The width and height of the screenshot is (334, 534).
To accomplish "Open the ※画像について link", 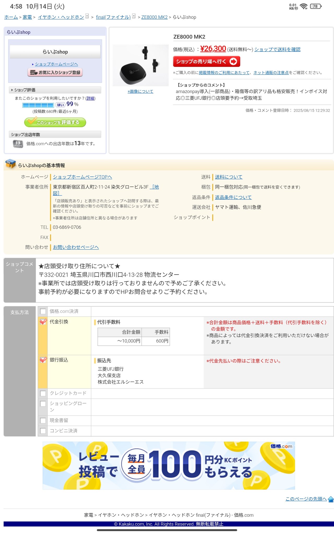I will click(140, 91).
